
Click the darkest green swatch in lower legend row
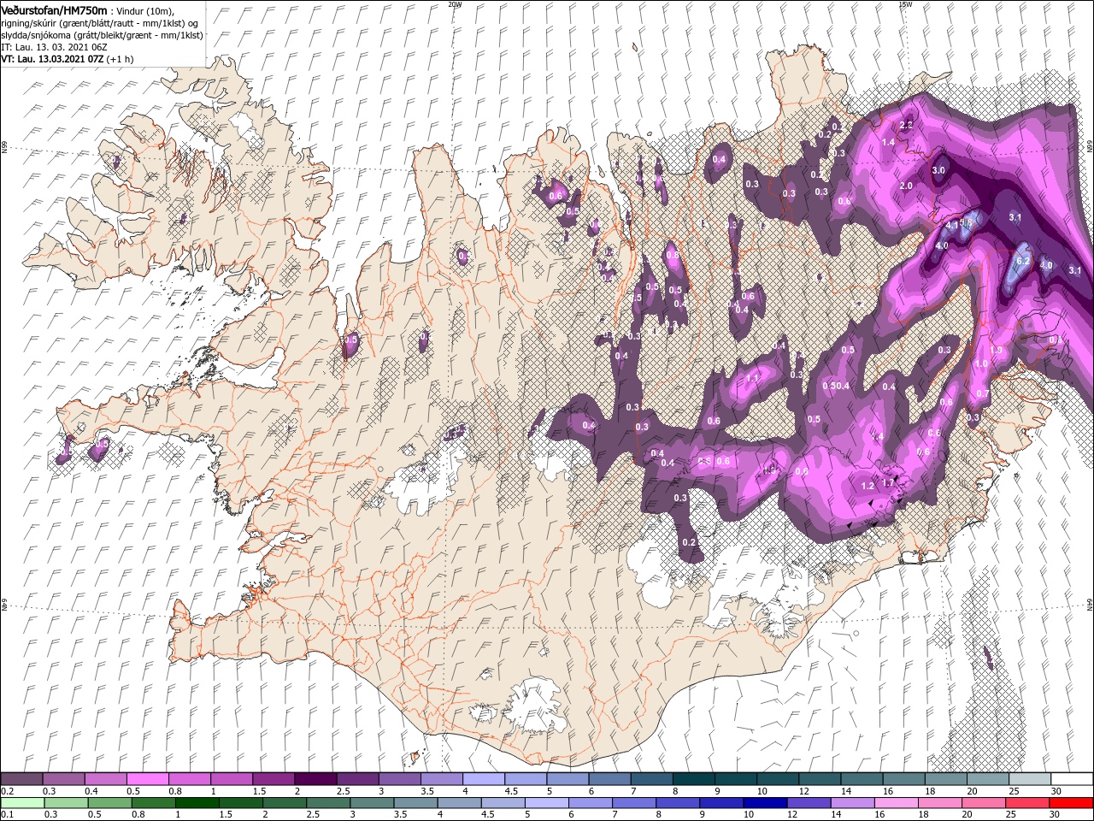[197, 803]
